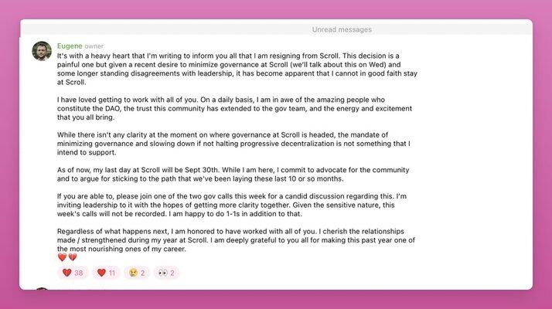Click the red heart emoji ending the message
Image resolution: width=552 pixels, height=309 pixels.
coord(63,257)
